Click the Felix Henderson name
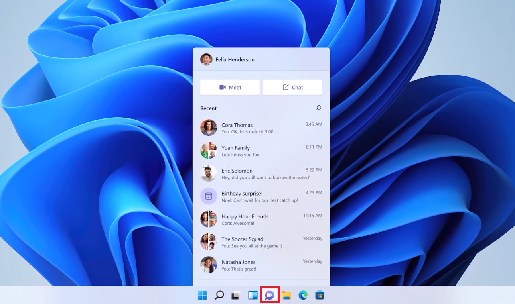The image size is (515, 304). pos(235,59)
